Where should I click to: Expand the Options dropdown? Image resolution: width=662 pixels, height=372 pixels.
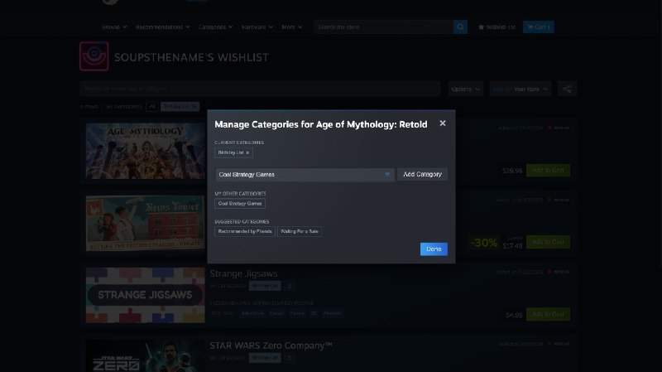coord(466,89)
